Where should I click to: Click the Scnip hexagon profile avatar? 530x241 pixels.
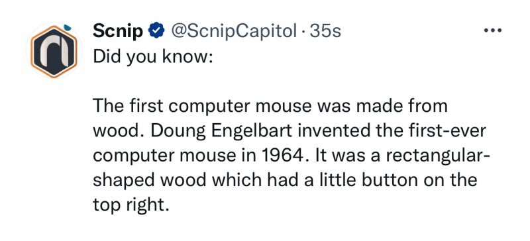click(x=54, y=52)
